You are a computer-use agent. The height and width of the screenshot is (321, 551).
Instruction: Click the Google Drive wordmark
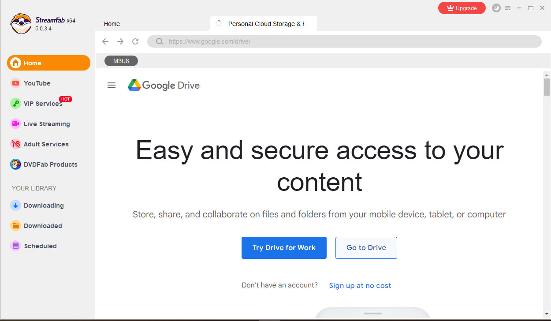pyautogui.click(x=171, y=86)
